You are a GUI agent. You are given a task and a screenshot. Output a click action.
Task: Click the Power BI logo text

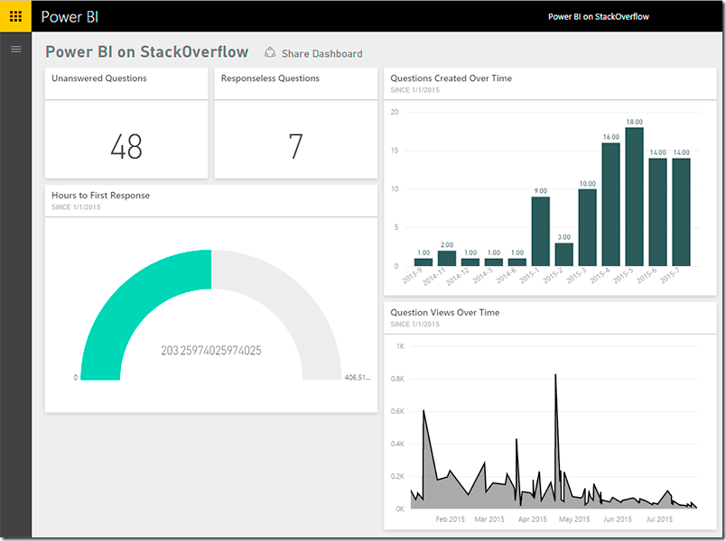click(x=70, y=17)
